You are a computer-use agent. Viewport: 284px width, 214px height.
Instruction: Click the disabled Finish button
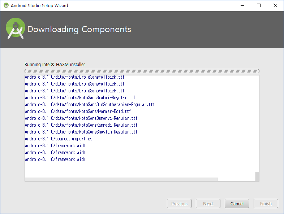coord(266,204)
